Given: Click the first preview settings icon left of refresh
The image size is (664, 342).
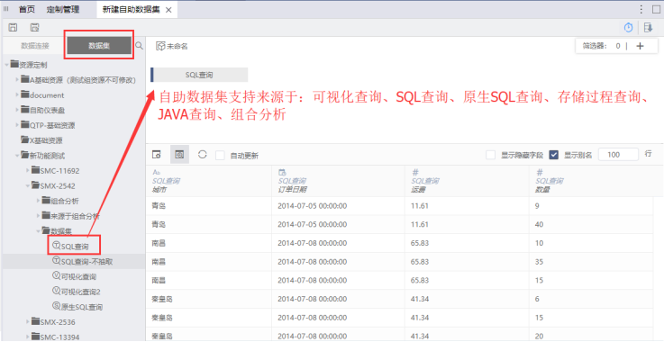Looking at the screenshot, I should (x=157, y=155).
